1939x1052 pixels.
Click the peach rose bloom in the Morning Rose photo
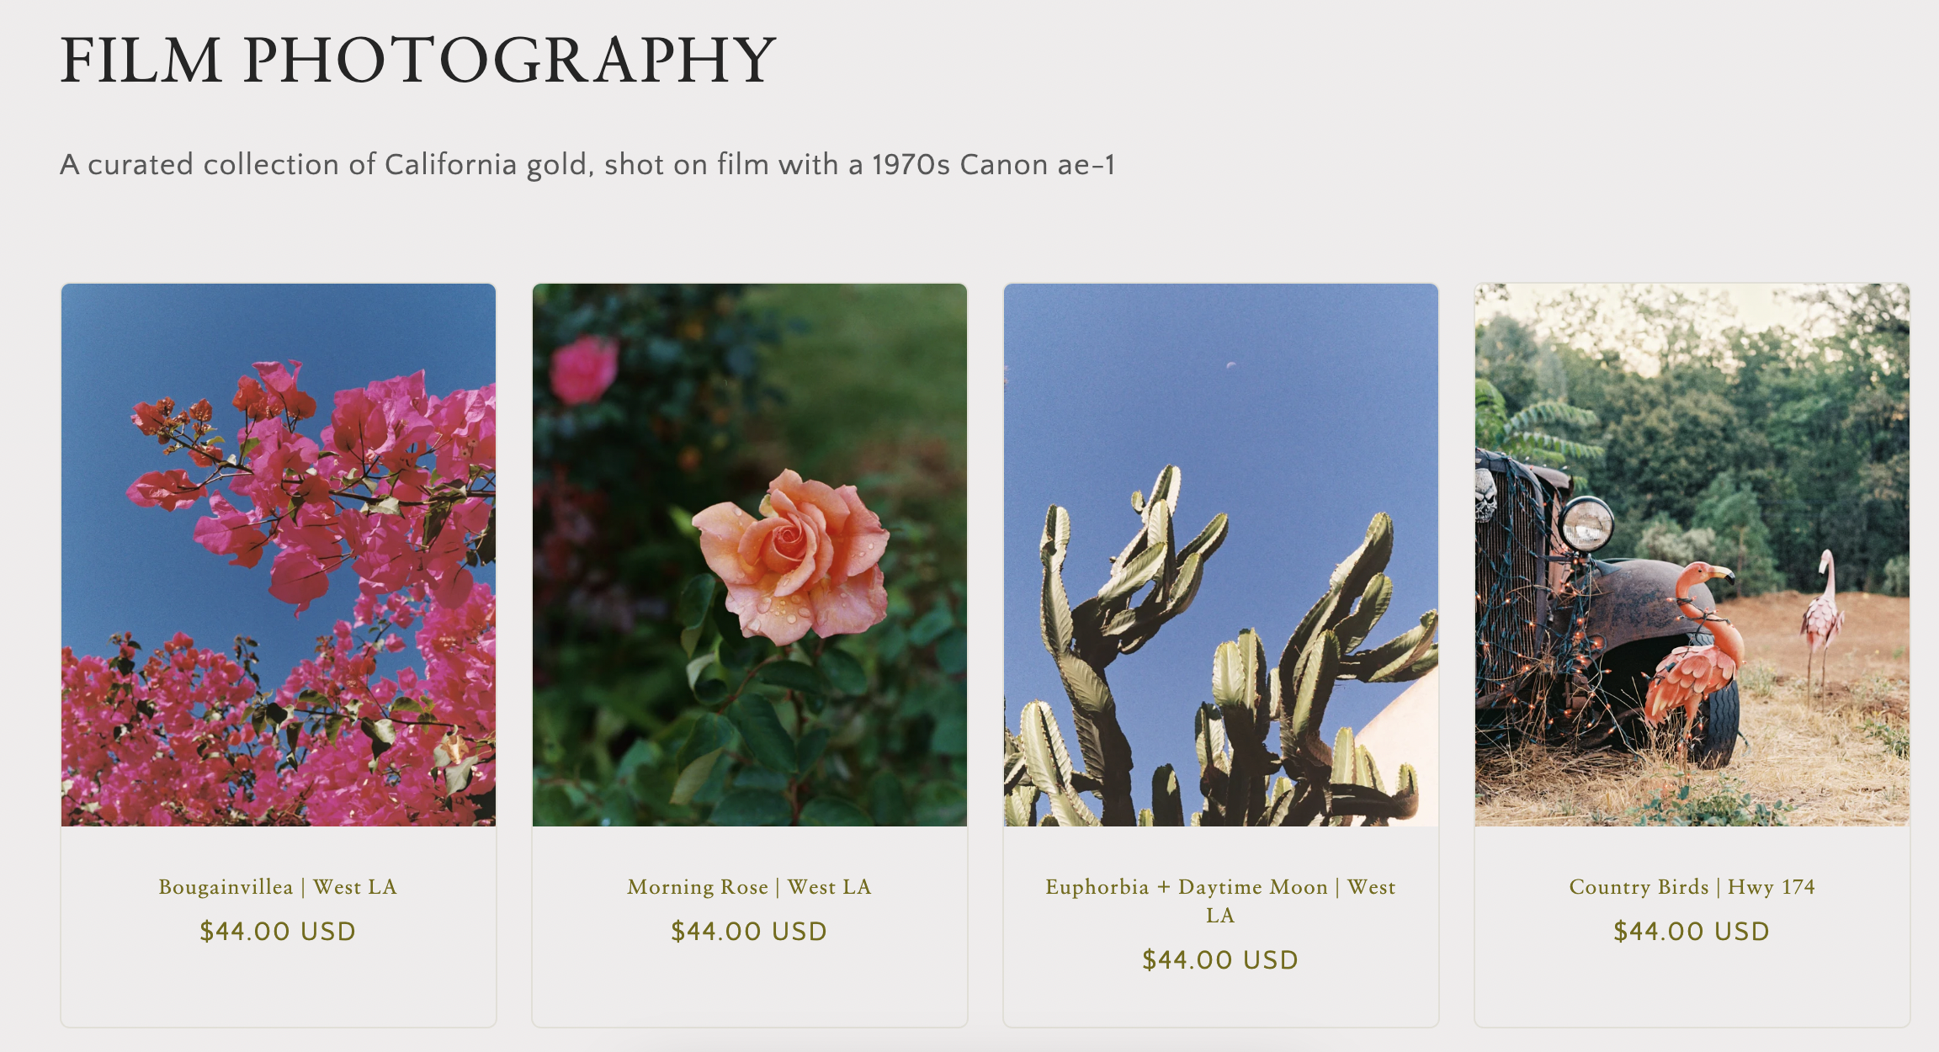click(791, 554)
